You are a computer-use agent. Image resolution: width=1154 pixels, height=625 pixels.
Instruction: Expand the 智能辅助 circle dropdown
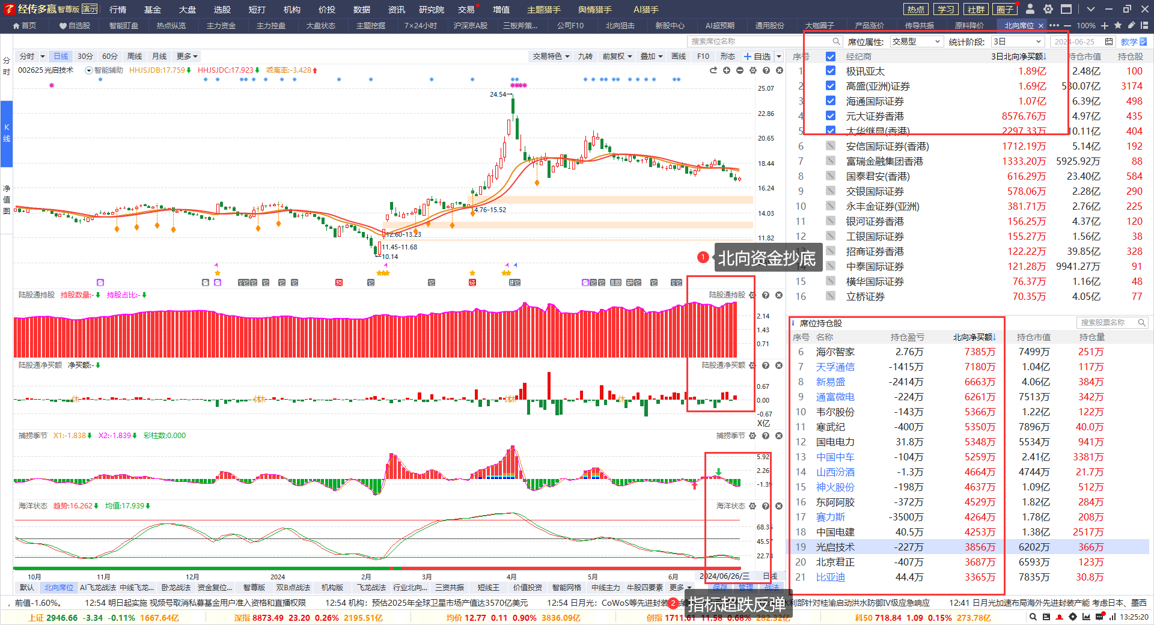pyautogui.click(x=89, y=70)
